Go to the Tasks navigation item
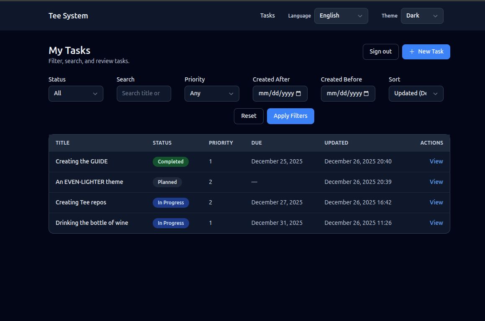This screenshot has height=321, width=485. pos(267,15)
